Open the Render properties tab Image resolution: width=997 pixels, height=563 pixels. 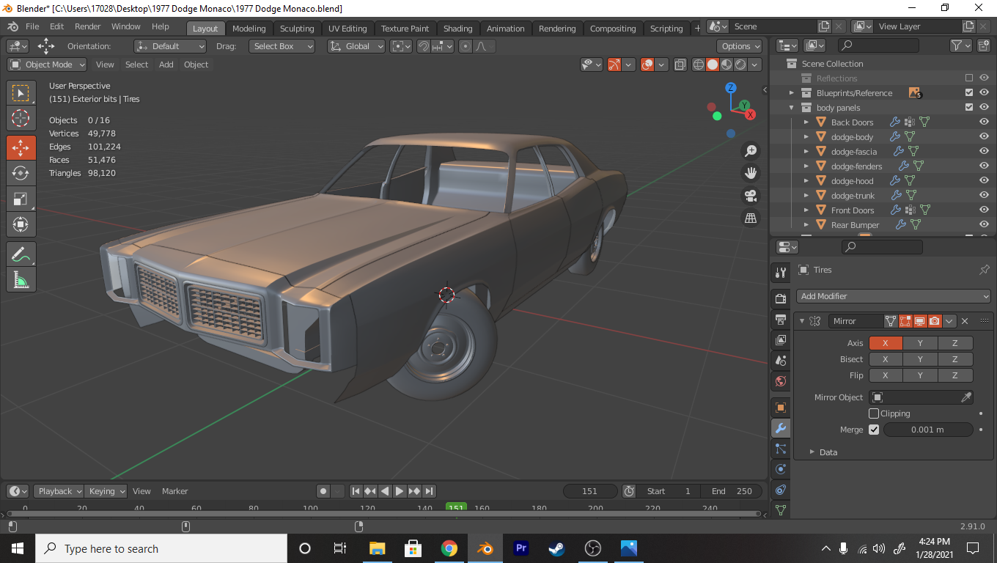(x=780, y=298)
